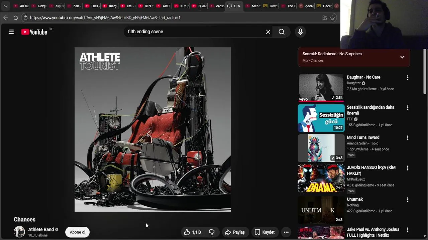Go to the YouTube home logo

coord(34,32)
